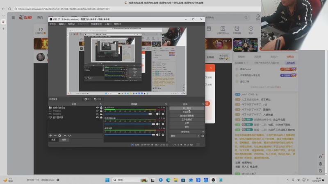
Task: Click the transition stepper arrows
Action: pyautogui.click(x=198, y=136)
